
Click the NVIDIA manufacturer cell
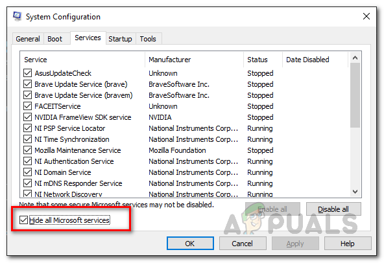click(x=160, y=117)
